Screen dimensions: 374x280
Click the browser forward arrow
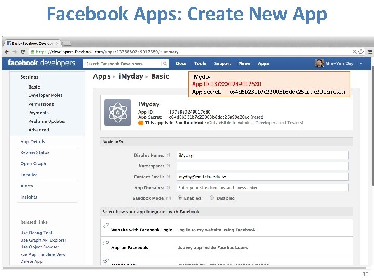point(15,52)
